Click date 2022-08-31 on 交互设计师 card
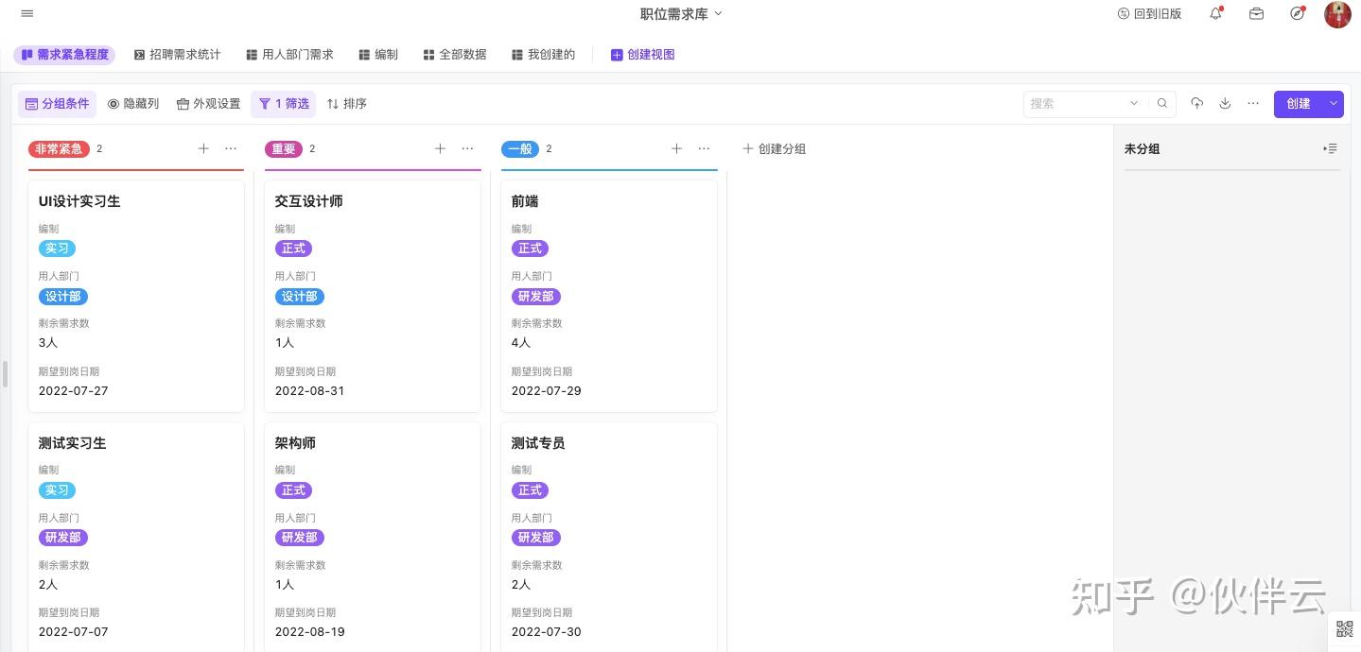Screen dimensions: 1361x652 [310, 391]
